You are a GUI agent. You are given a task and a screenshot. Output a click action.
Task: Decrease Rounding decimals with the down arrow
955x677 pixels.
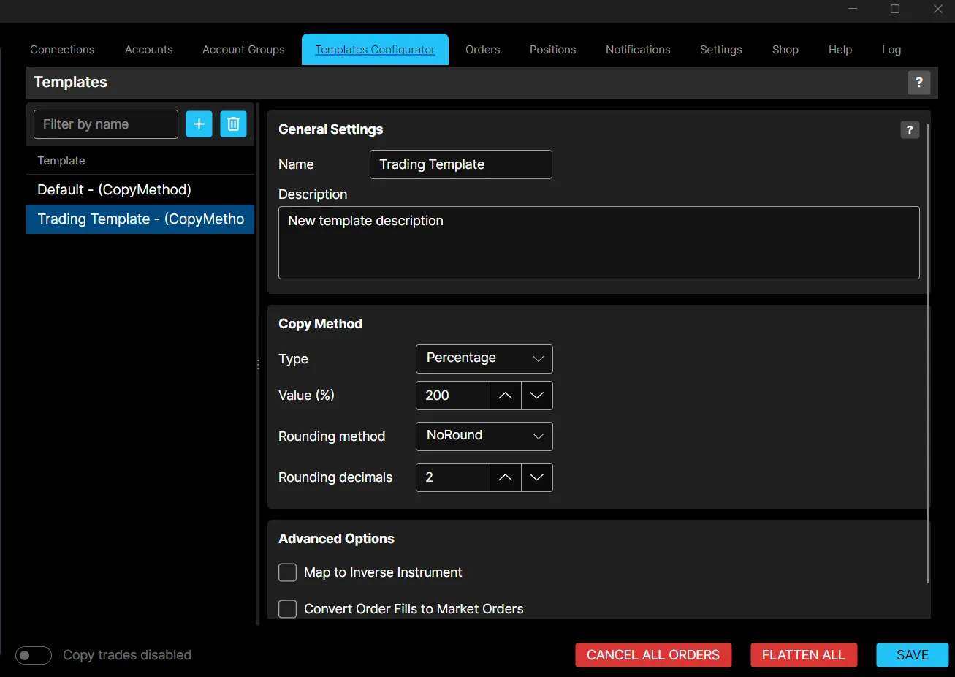click(x=536, y=477)
